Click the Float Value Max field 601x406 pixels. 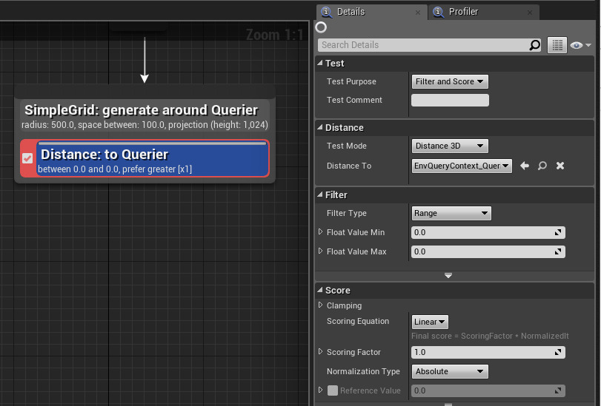pyautogui.click(x=488, y=251)
